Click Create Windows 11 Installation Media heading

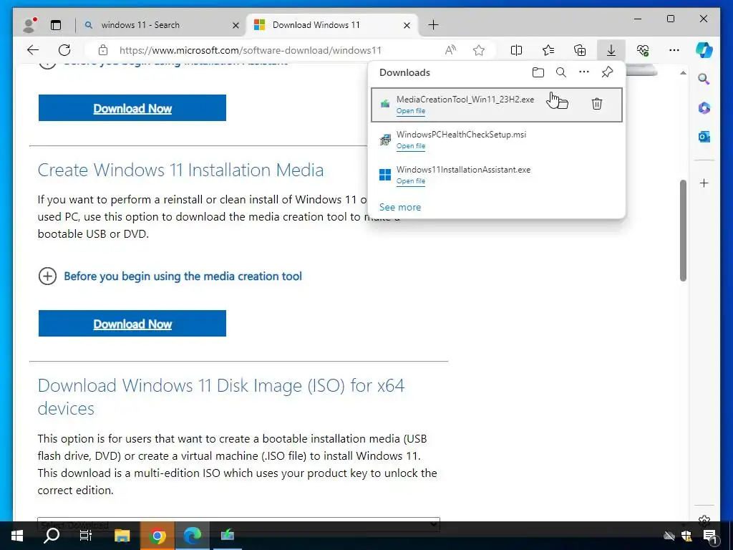pos(180,170)
